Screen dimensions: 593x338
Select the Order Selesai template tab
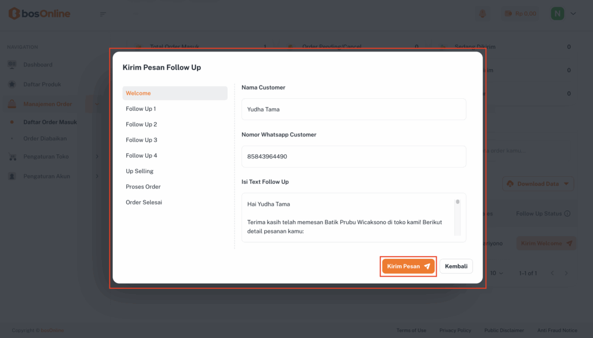(144, 202)
